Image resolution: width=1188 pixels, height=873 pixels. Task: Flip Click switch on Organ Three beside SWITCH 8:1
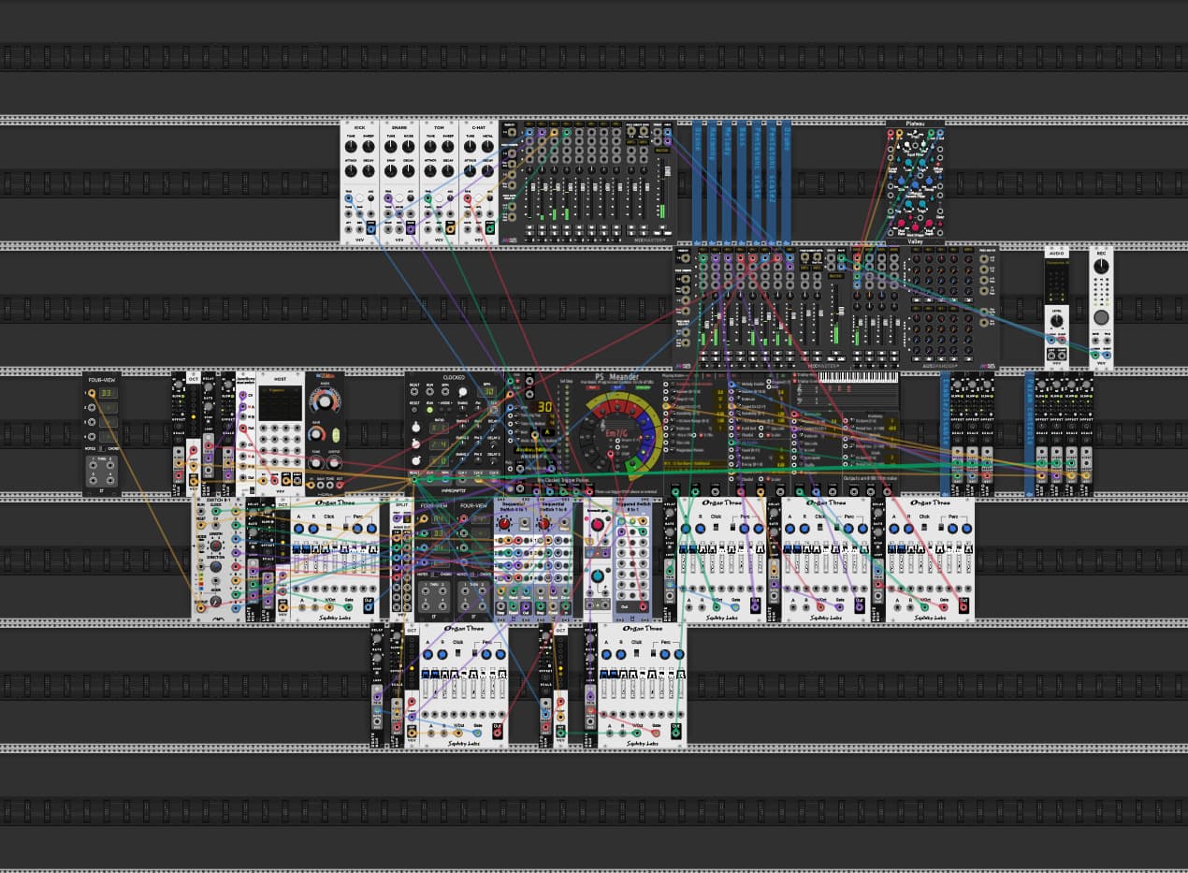328,528
